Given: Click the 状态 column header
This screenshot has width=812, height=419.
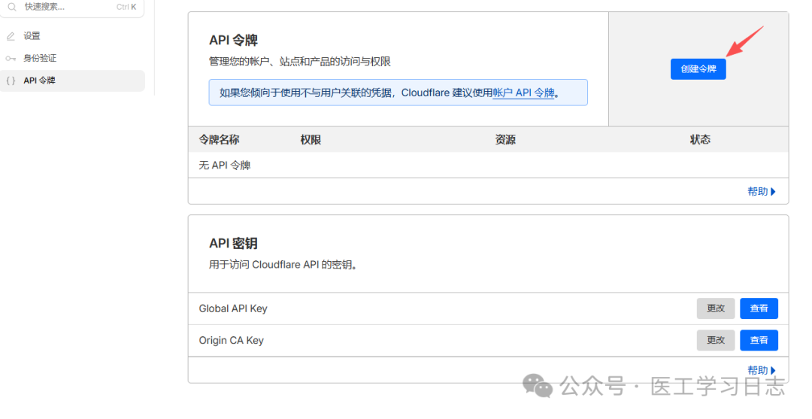Looking at the screenshot, I should coord(700,140).
